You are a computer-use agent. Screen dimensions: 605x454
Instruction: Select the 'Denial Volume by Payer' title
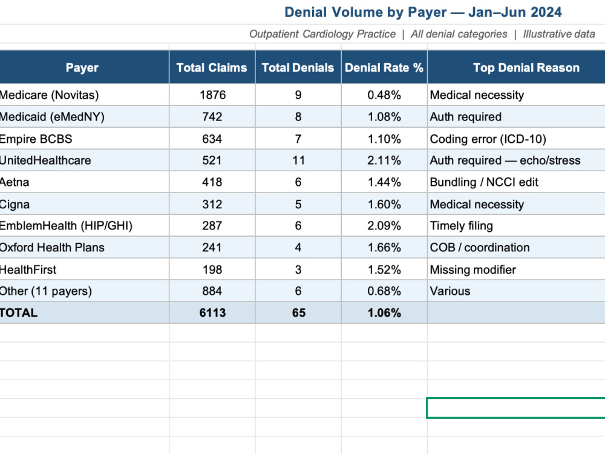423,12
